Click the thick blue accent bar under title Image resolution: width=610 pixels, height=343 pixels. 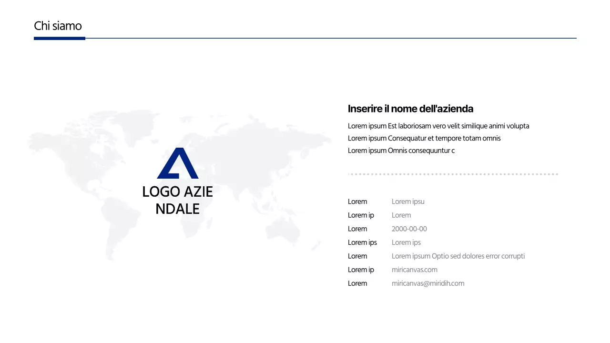(60, 38)
